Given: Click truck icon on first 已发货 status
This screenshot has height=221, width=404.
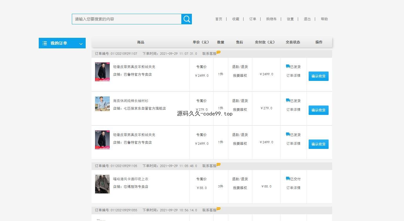Looking at the screenshot, I should pyautogui.click(x=288, y=67).
